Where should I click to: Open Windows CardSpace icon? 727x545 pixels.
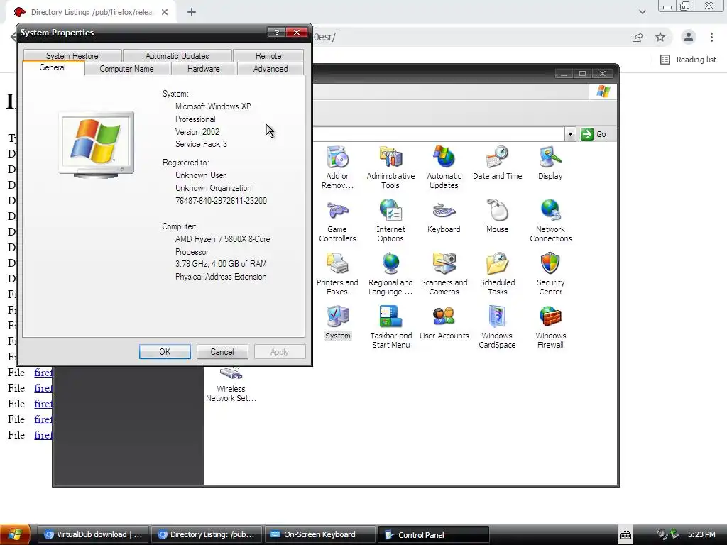[497, 327]
